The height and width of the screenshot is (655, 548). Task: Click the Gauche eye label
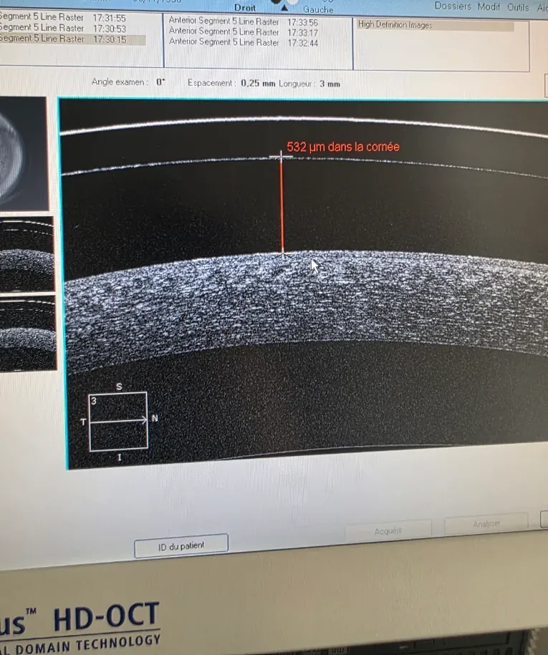point(318,9)
